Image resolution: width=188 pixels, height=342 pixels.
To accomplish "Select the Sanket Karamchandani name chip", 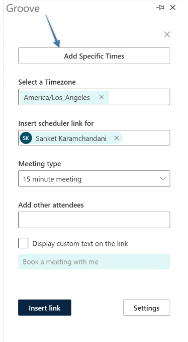I will (x=71, y=139).
